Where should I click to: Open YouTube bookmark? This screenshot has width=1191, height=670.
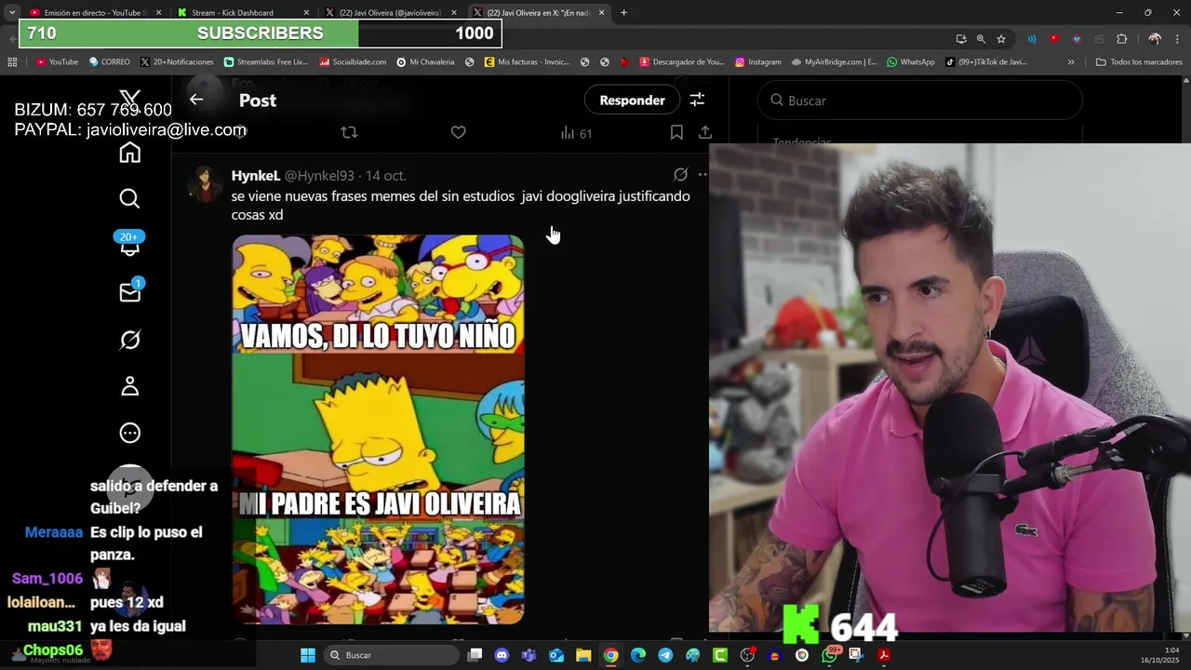(x=57, y=61)
